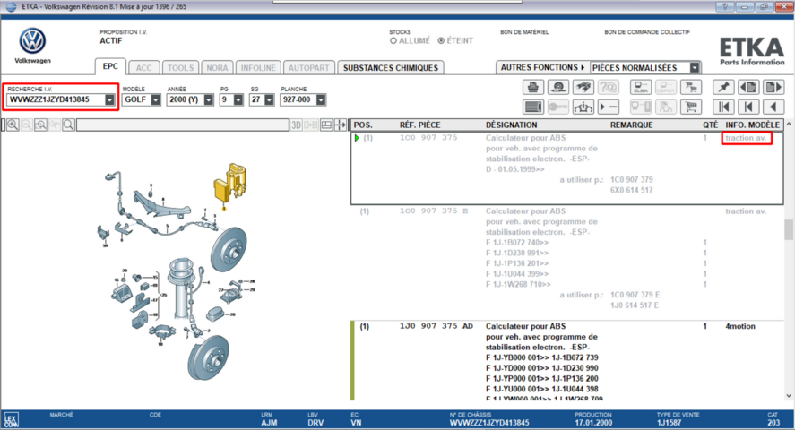Select the part row 1J0 907 375 AD
The image size is (795, 430).
click(566, 361)
